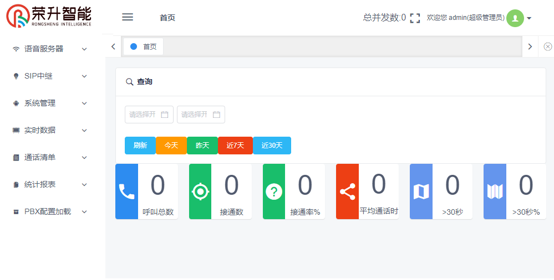Click the list icon beside 通话清单
Screen dimensions: 554x280
[x=16, y=158]
